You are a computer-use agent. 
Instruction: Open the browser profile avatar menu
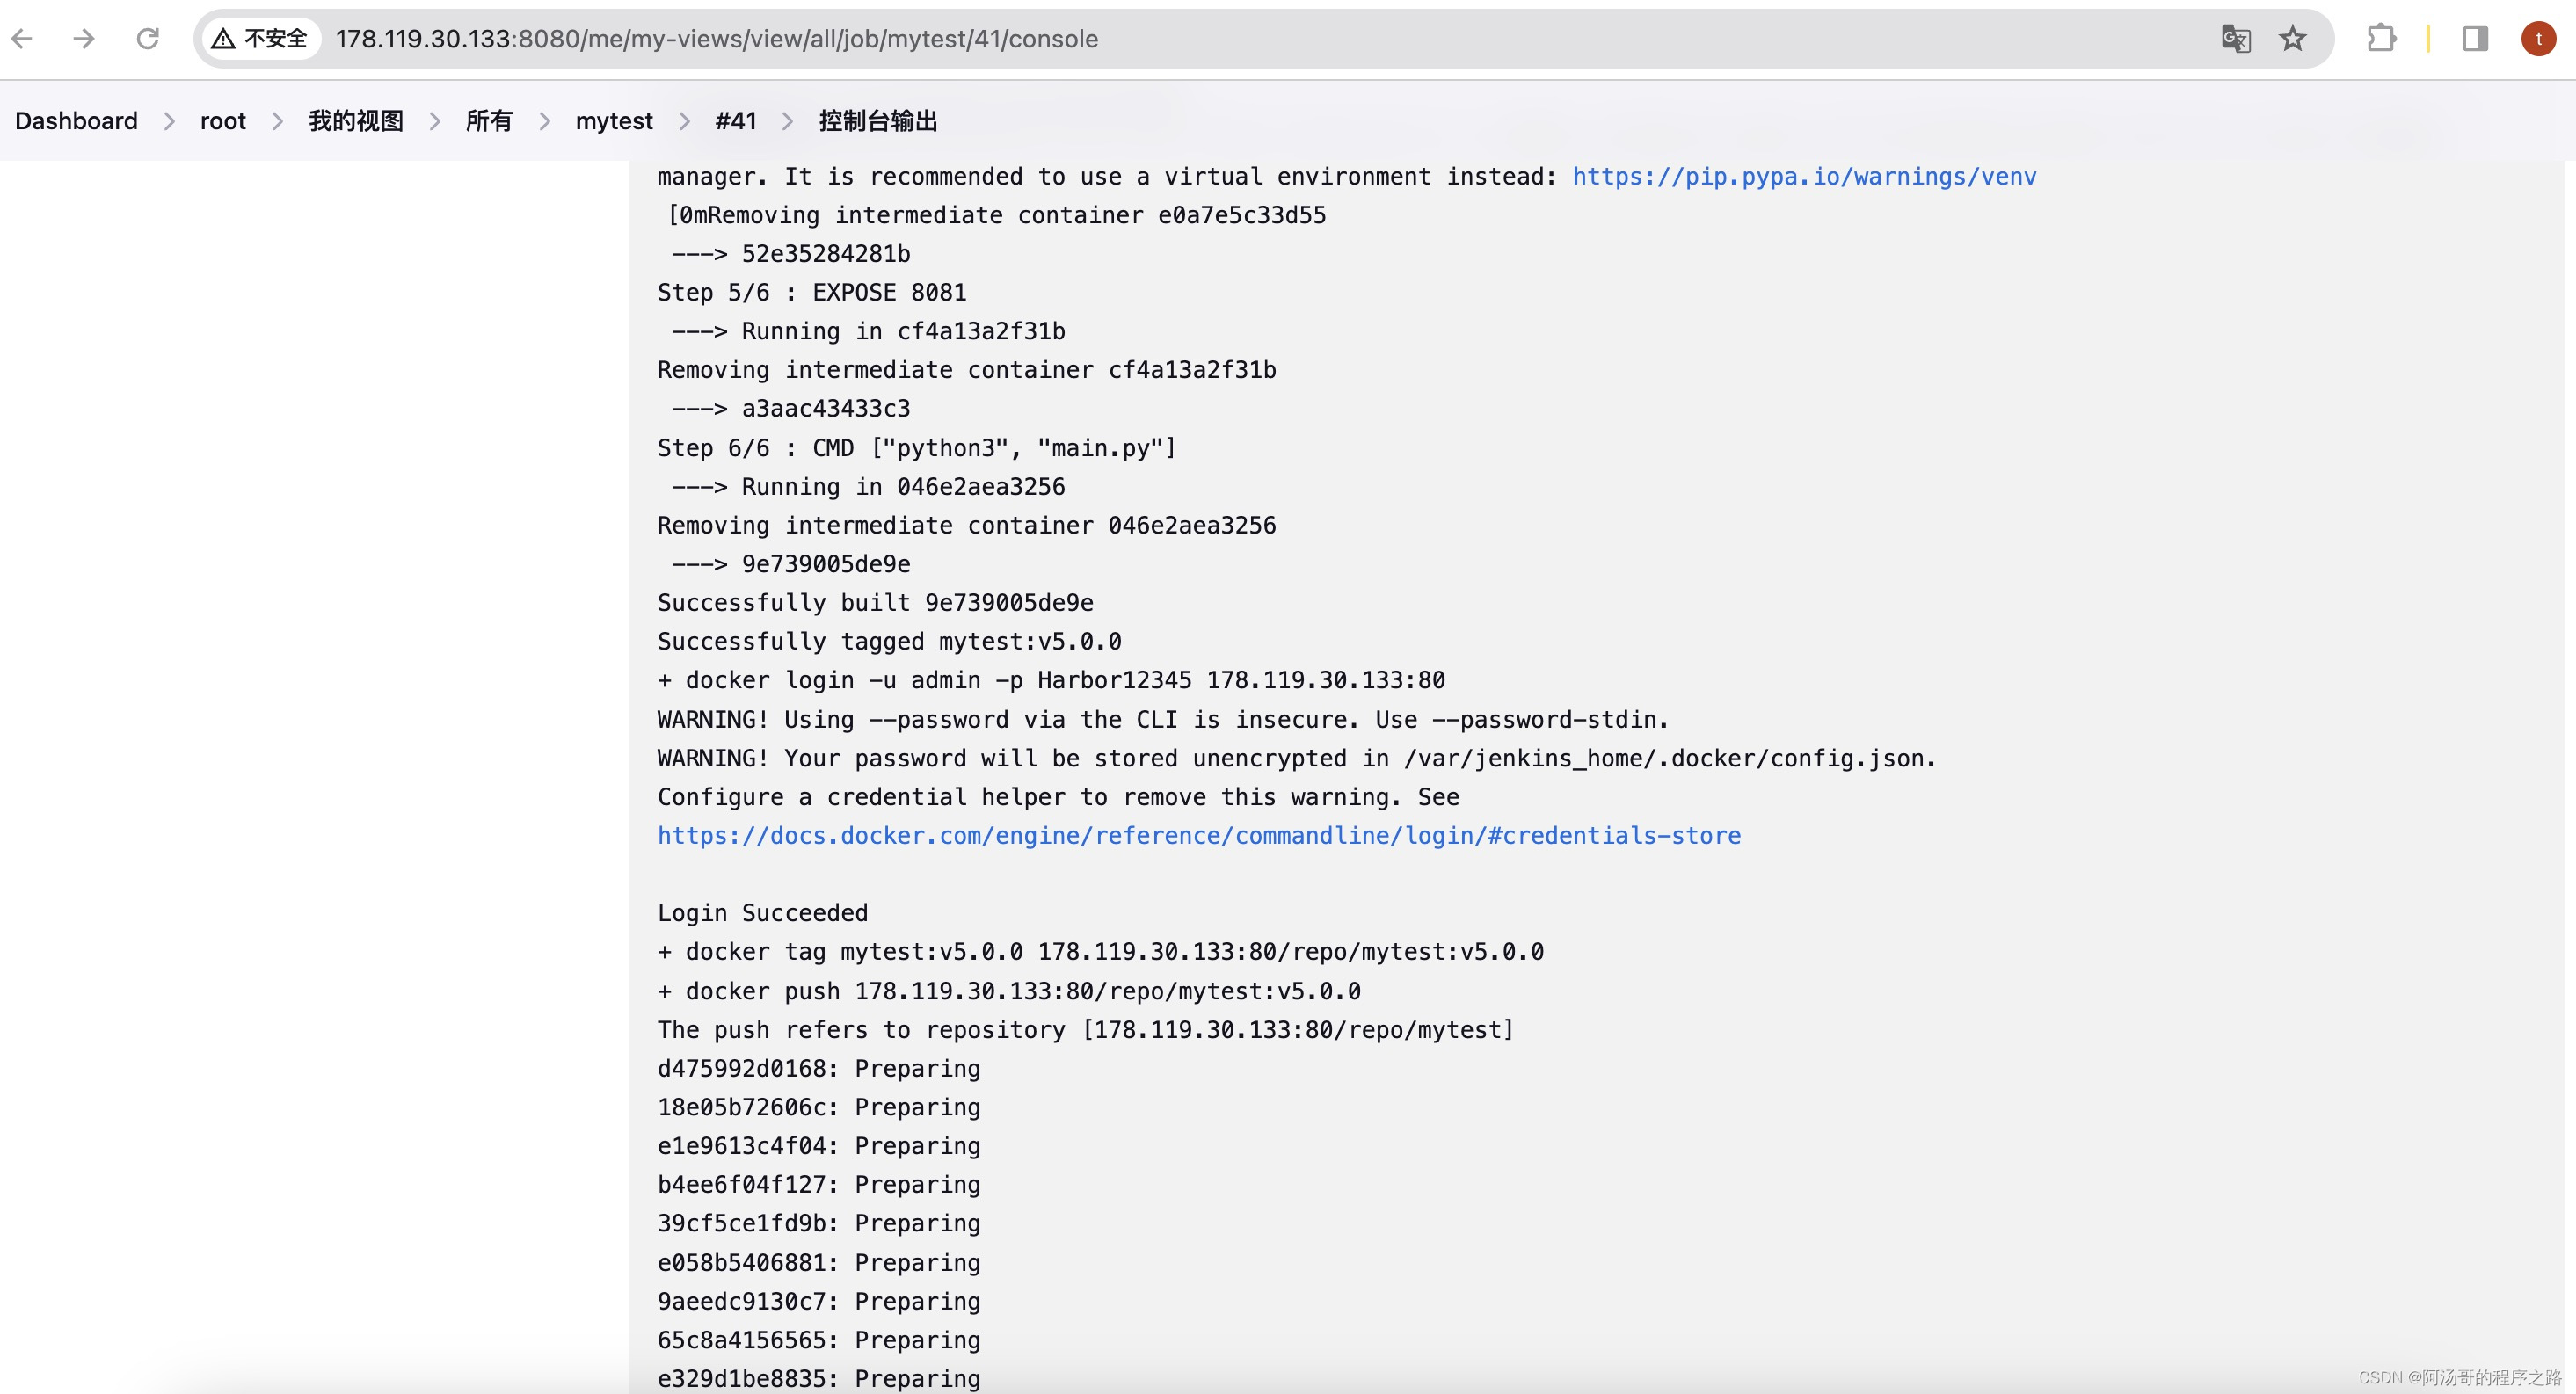point(2538,39)
